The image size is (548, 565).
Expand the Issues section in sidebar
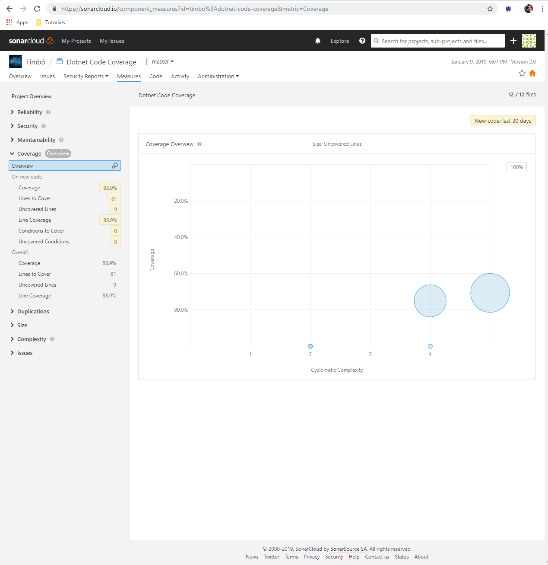coord(21,353)
